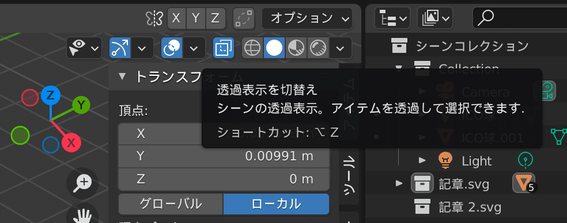567x223 pixels.
Task: Click the Camera data icon
Action: [x=548, y=91]
